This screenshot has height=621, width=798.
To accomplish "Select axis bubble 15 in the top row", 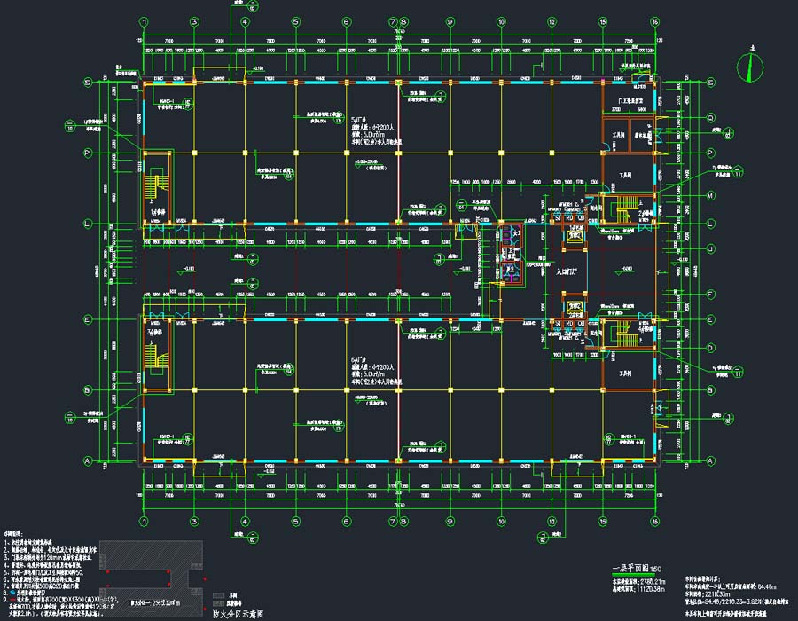I will click(603, 22).
